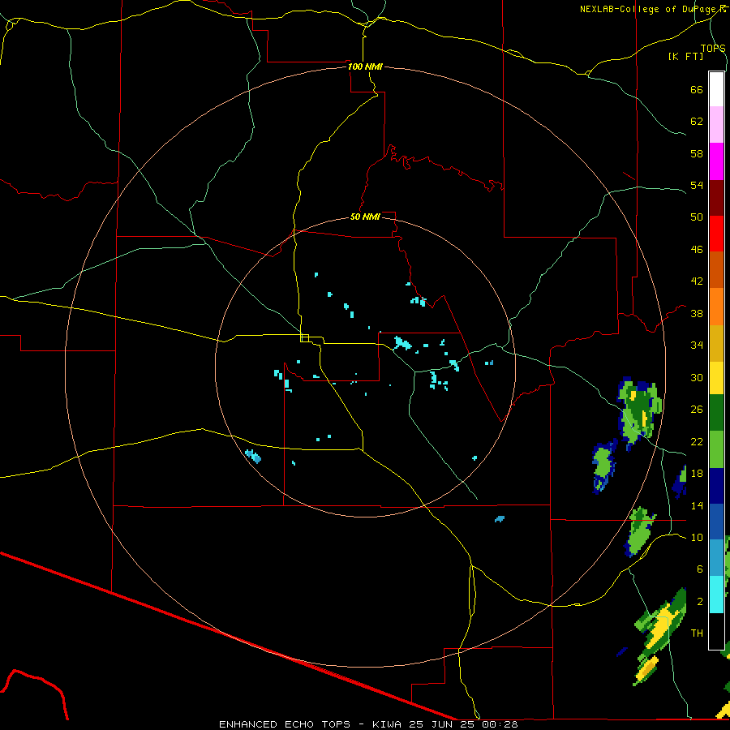Click the [K FT] units label
730x730 pixels.
[x=685, y=56]
